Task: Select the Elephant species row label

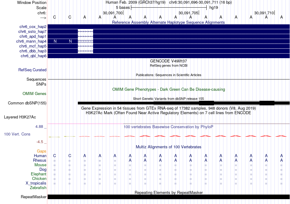Action: [x=39, y=174]
